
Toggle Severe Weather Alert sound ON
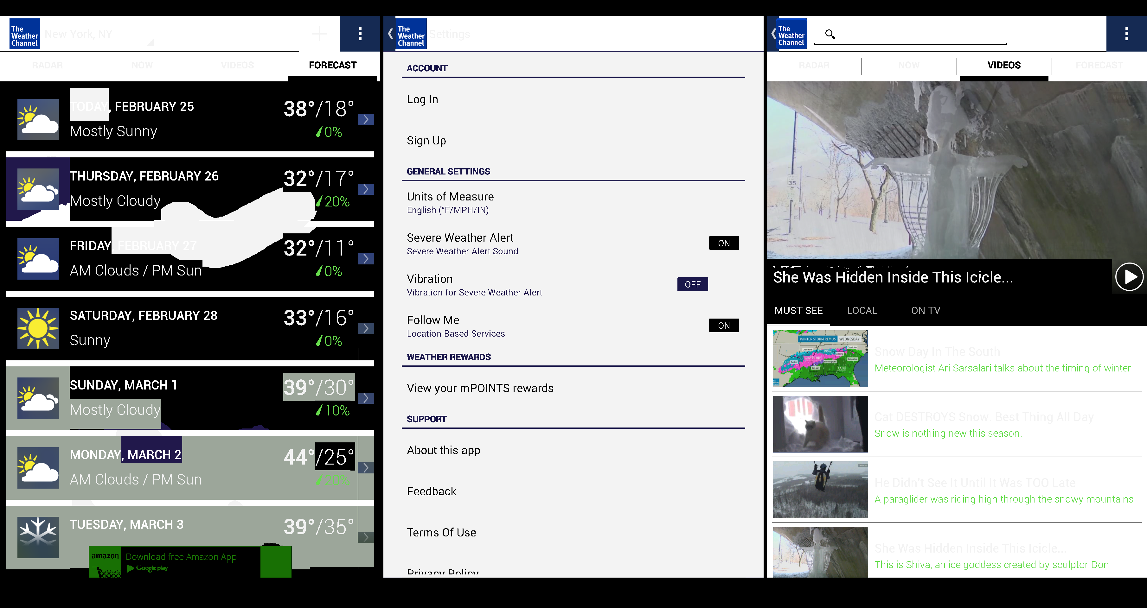pyautogui.click(x=722, y=243)
